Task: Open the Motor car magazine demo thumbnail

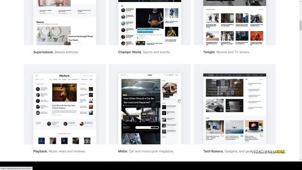Action: (x=150, y=104)
